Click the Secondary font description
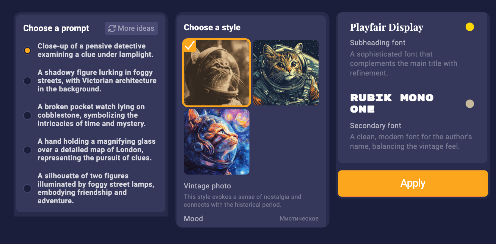The height and width of the screenshot is (244, 496). click(x=411, y=142)
